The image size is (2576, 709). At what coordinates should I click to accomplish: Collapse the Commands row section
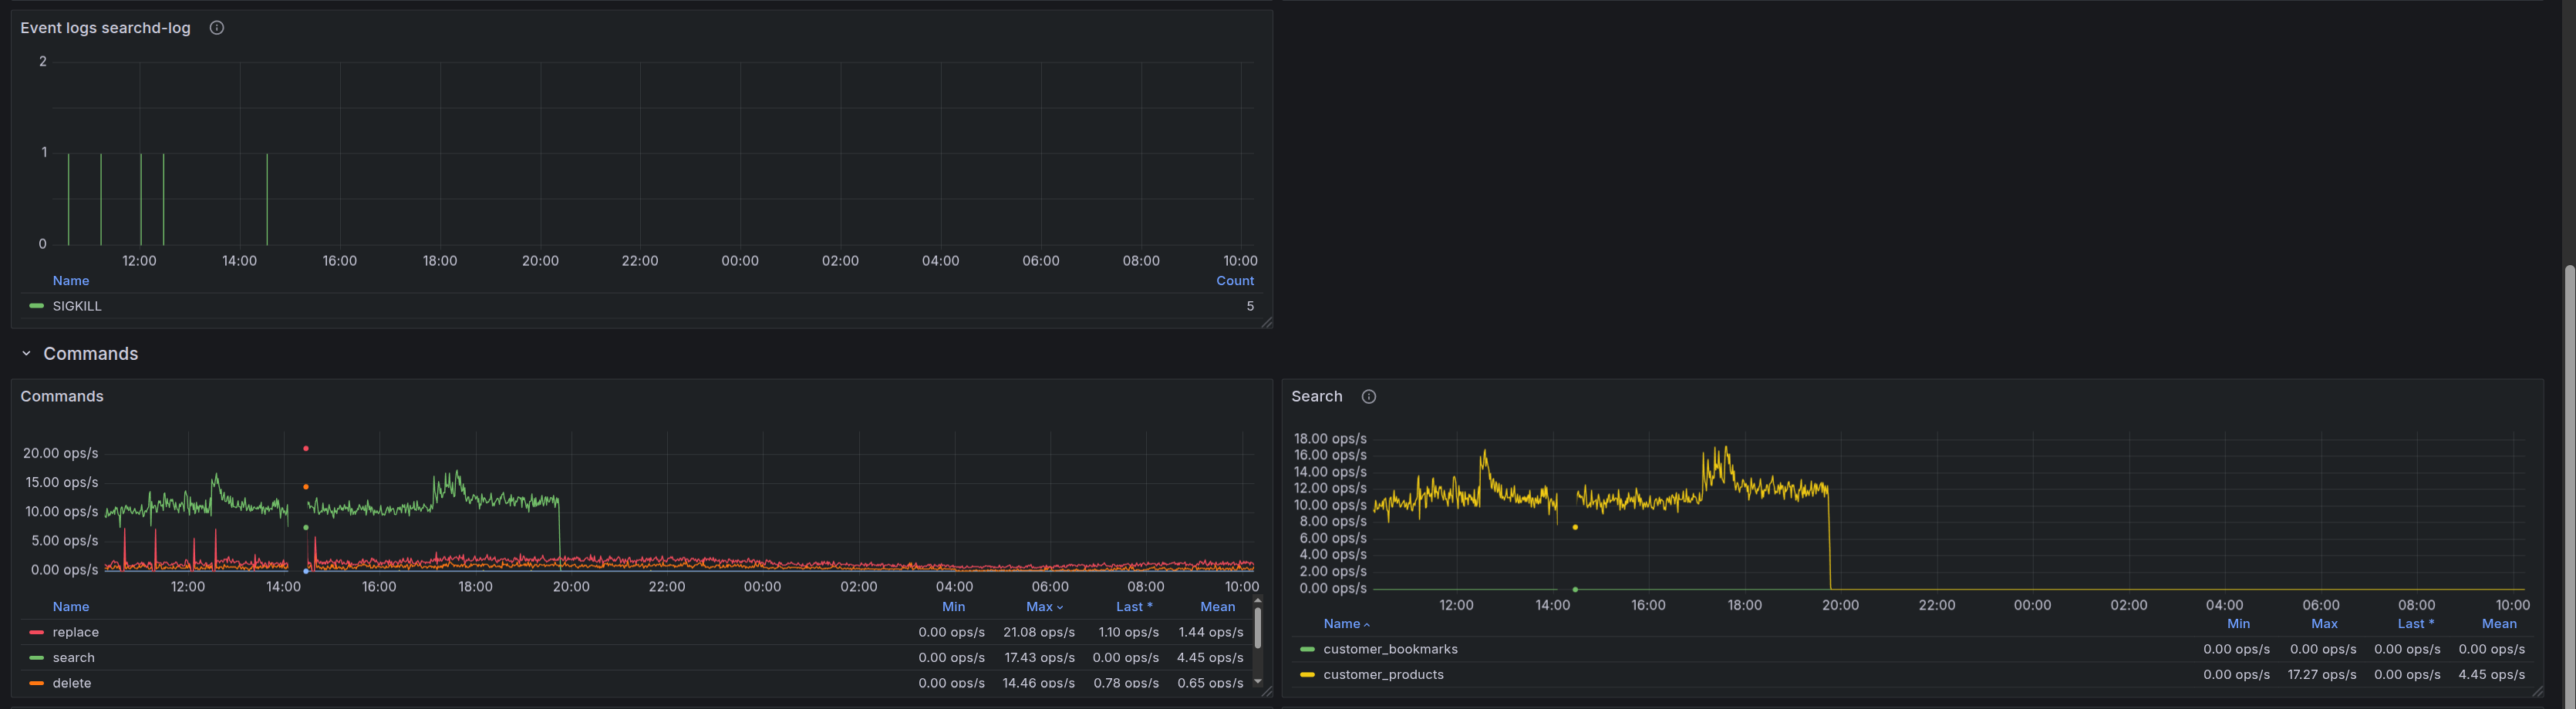click(x=27, y=354)
